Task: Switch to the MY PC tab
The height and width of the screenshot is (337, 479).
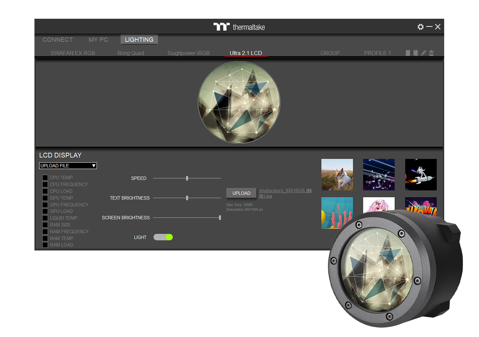Action: 98,40
